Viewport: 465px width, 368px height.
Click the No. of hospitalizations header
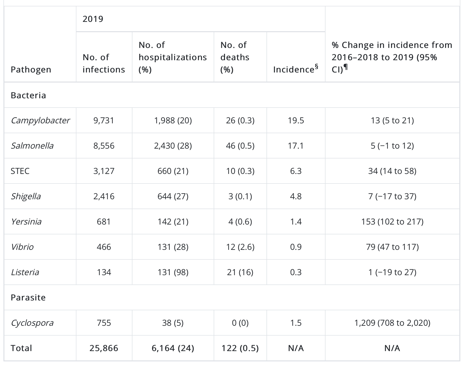173,57
